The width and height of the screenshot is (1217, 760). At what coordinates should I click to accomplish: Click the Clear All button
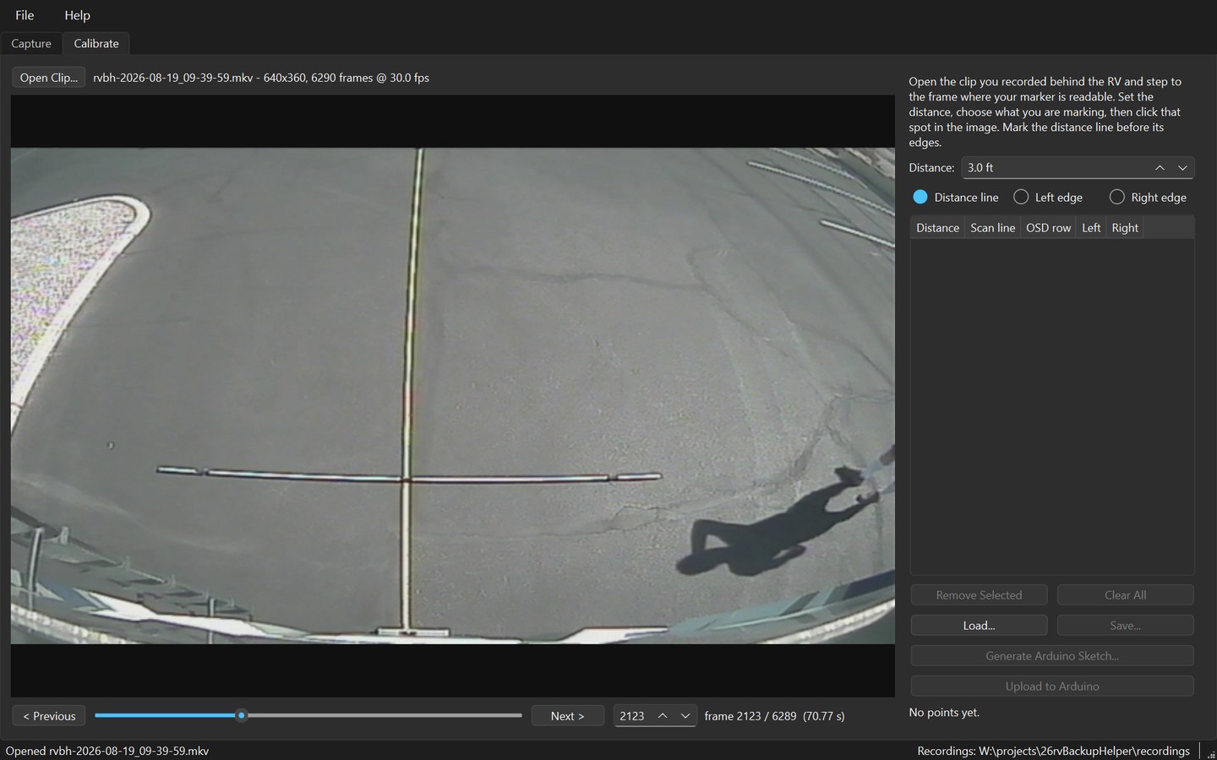coord(1125,595)
